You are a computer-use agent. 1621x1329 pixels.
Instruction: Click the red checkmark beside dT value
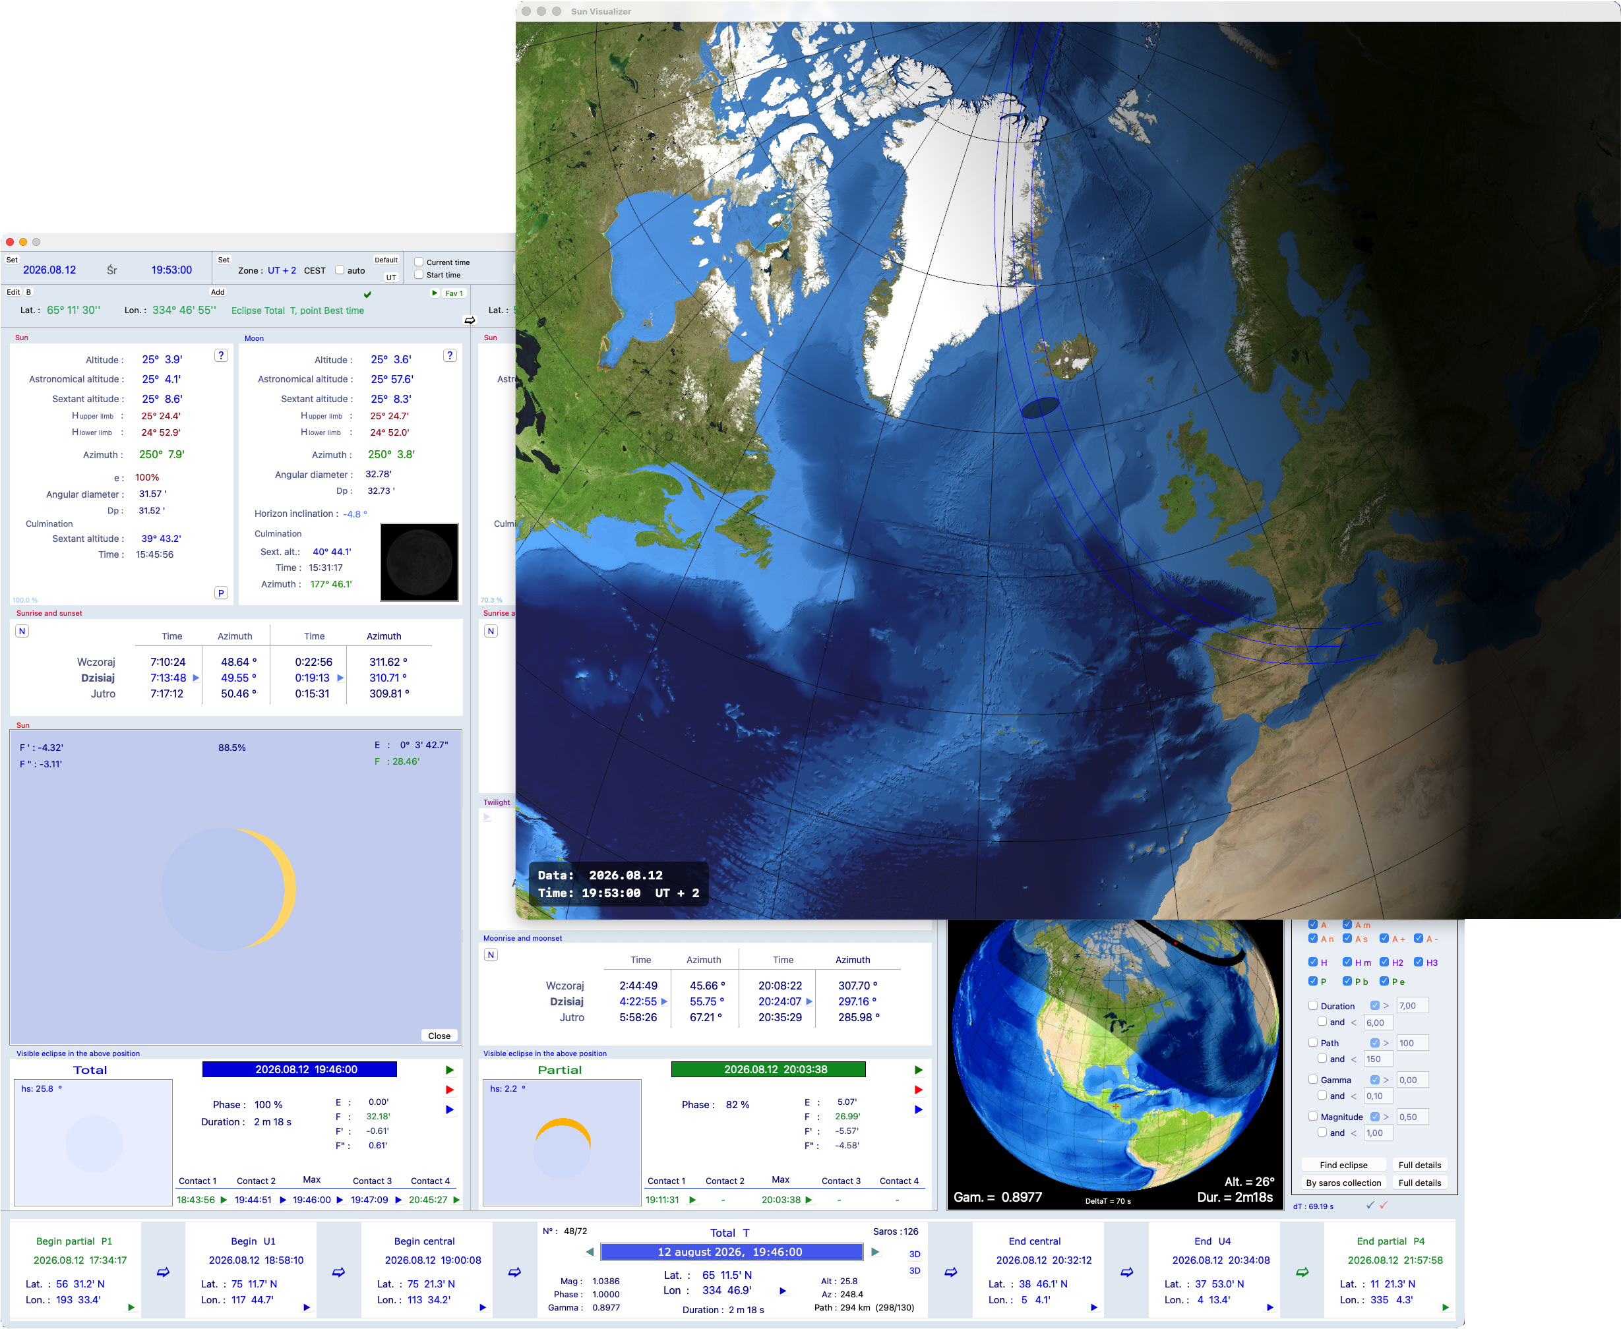pos(1383,1205)
